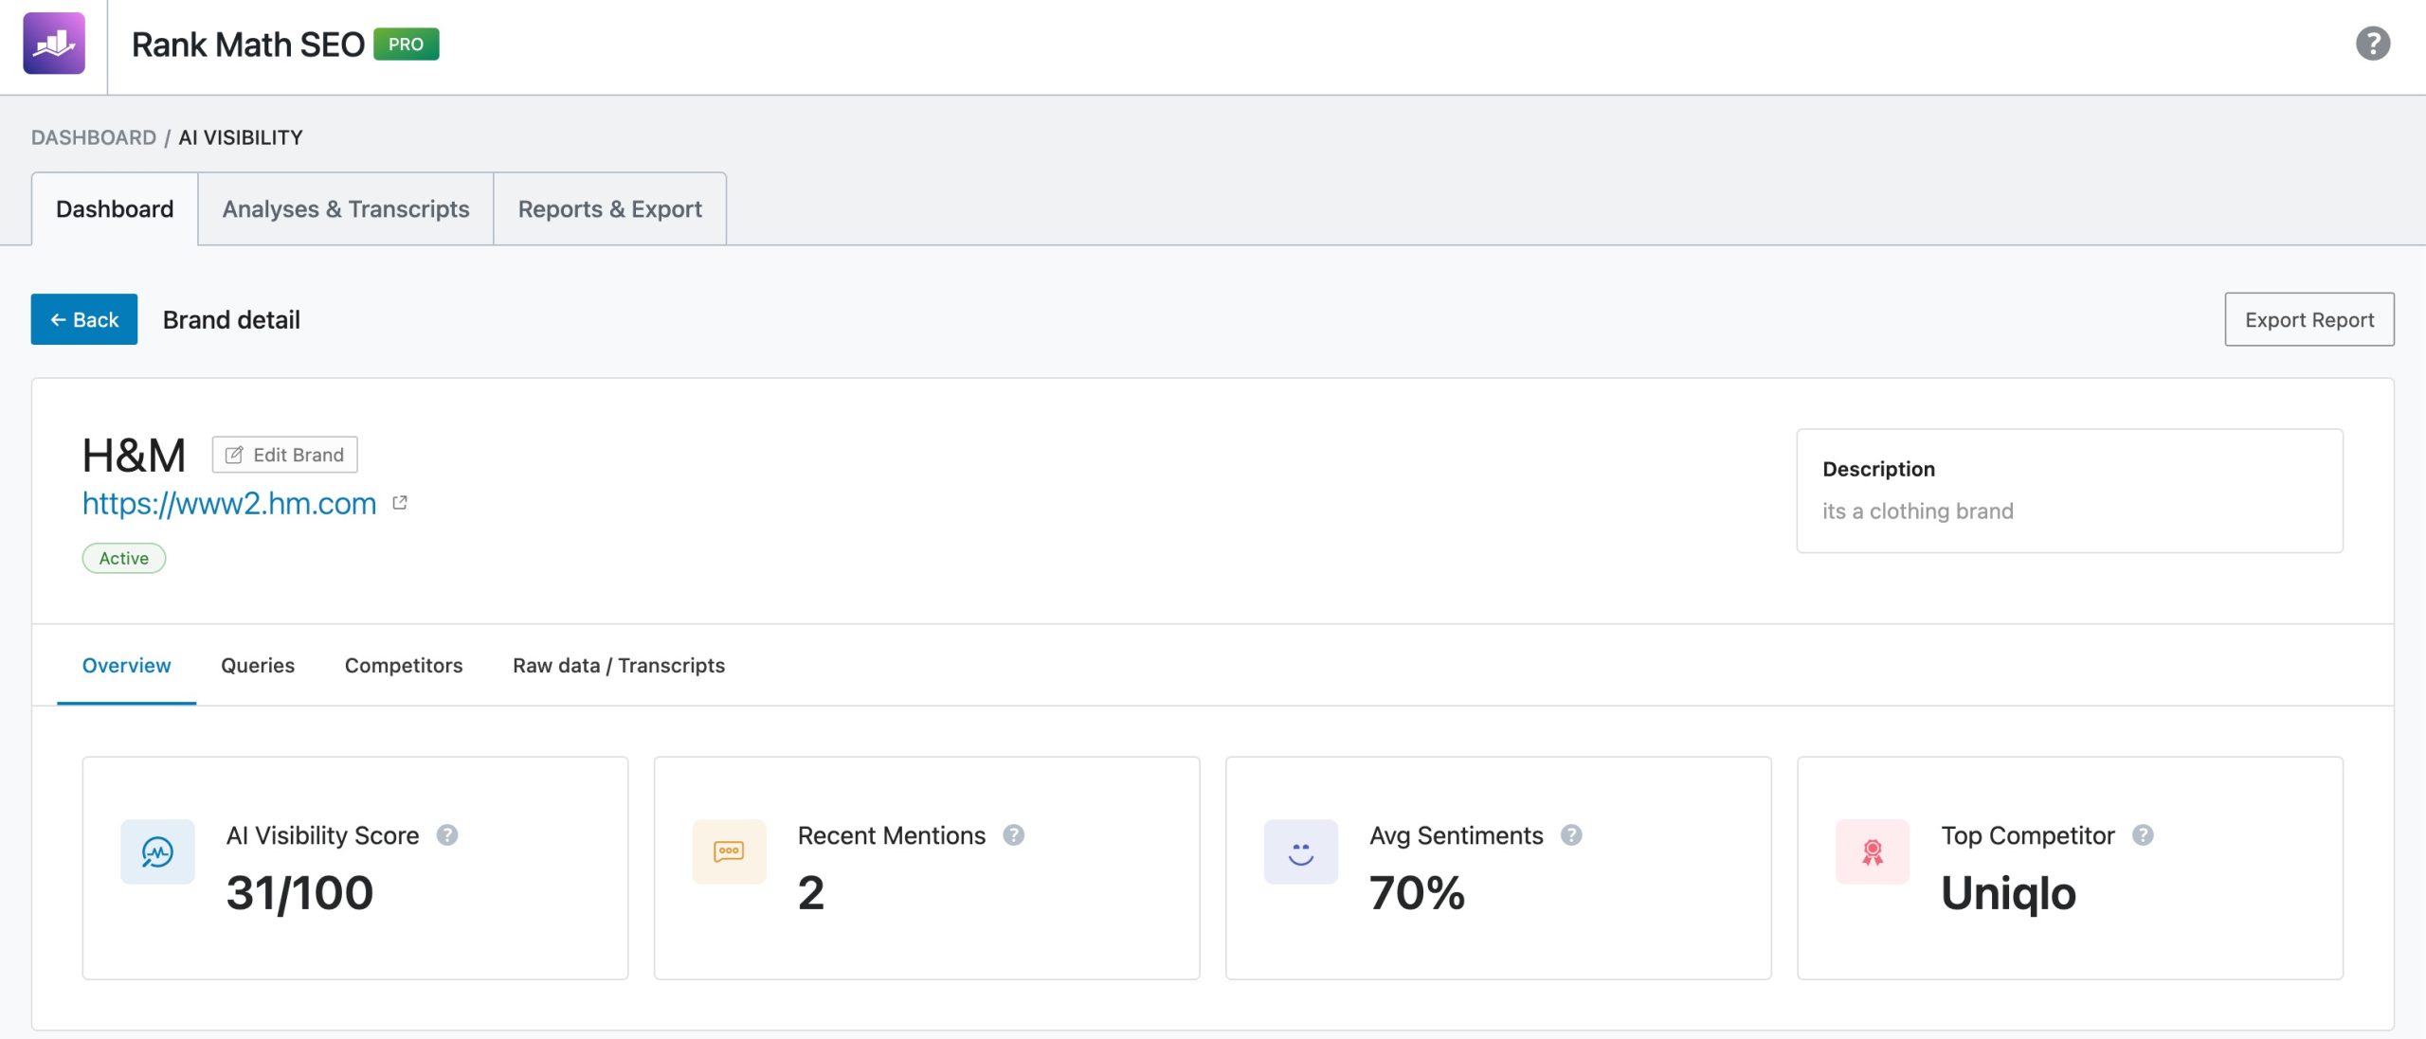Click the Active status badge
The width and height of the screenshot is (2426, 1039).
tap(124, 558)
